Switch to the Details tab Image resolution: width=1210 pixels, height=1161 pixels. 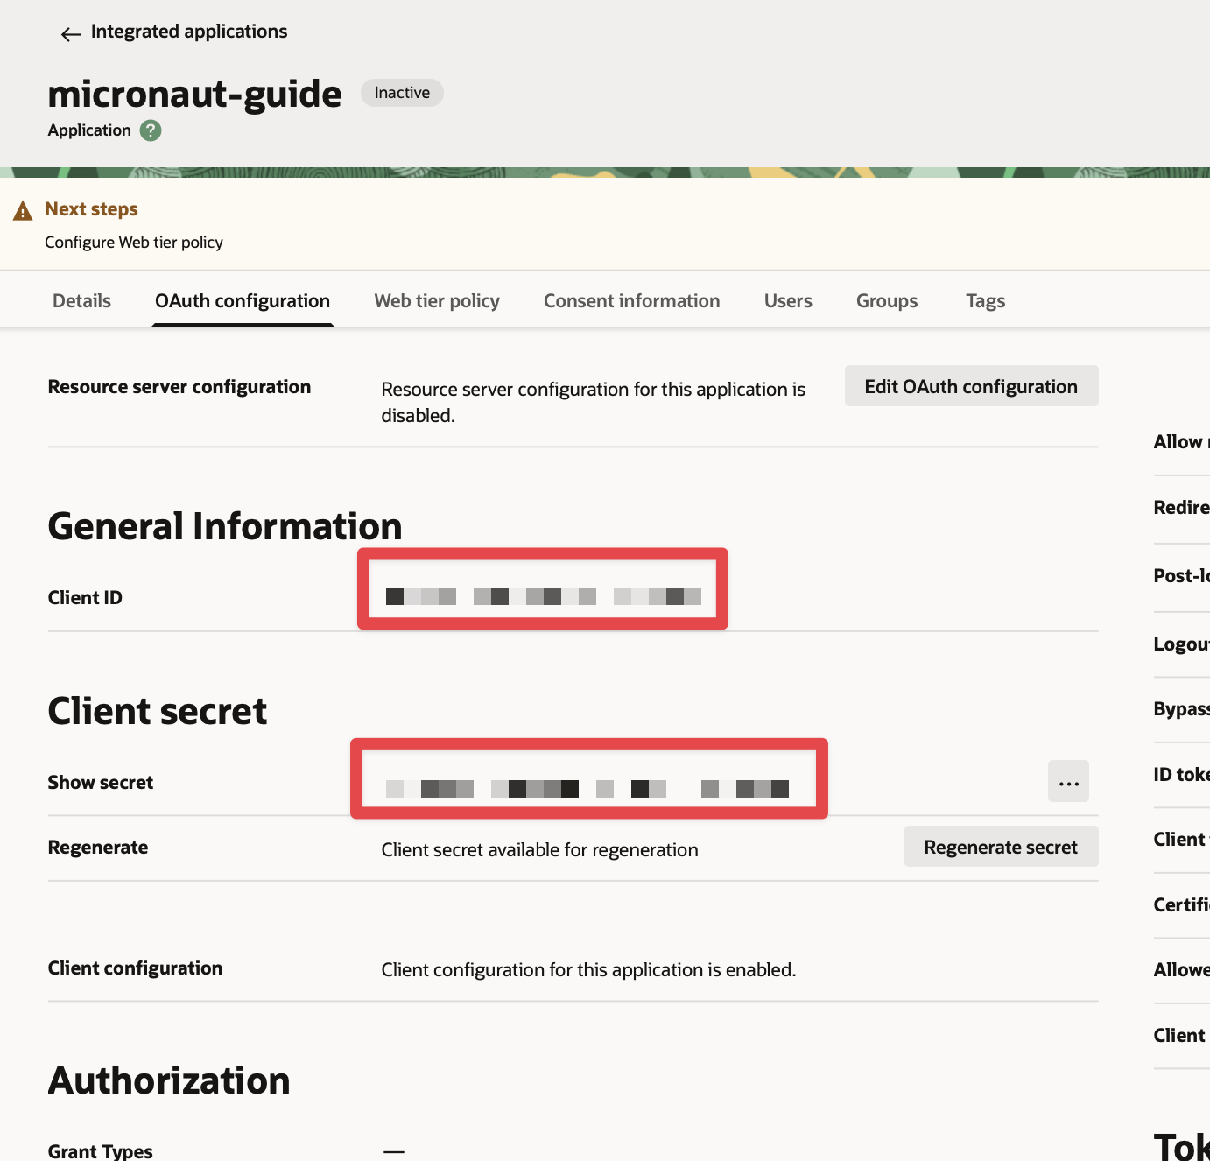coord(81,301)
